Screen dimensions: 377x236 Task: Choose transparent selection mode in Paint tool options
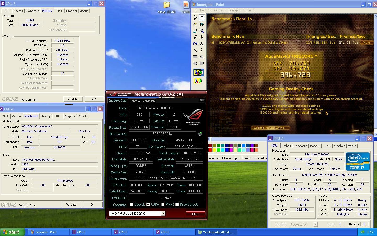click(198, 81)
